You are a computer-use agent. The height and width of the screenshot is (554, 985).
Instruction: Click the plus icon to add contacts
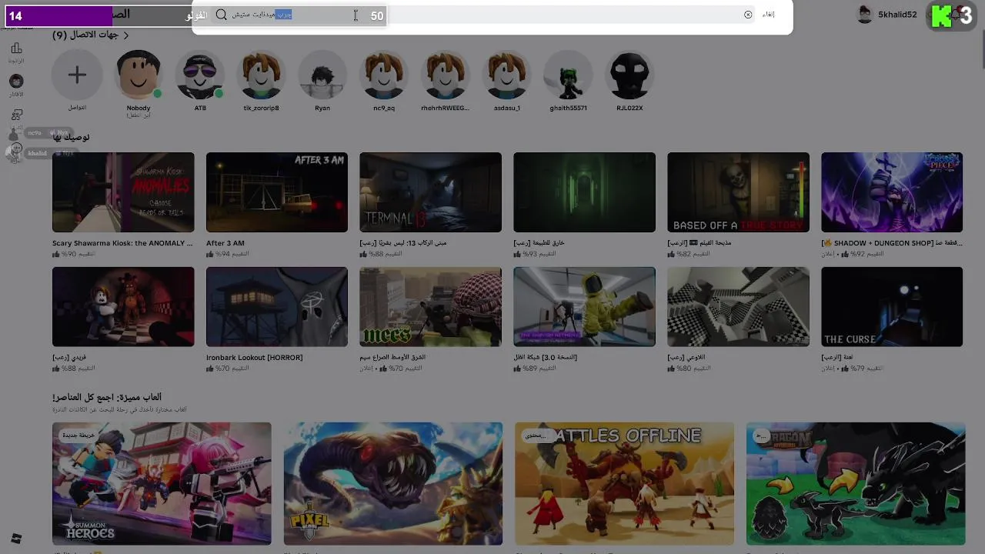77,75
